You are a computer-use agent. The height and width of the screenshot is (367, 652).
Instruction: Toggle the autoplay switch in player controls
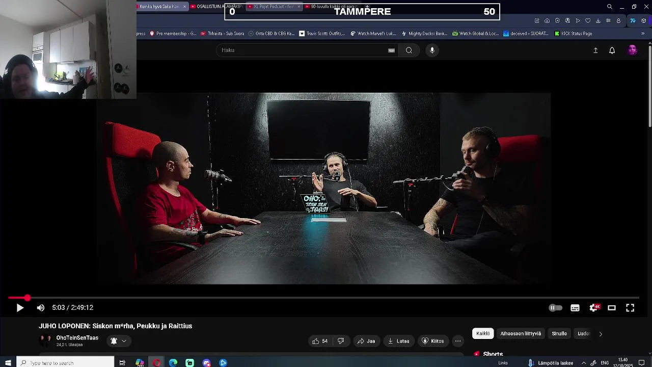pos(555,308)
